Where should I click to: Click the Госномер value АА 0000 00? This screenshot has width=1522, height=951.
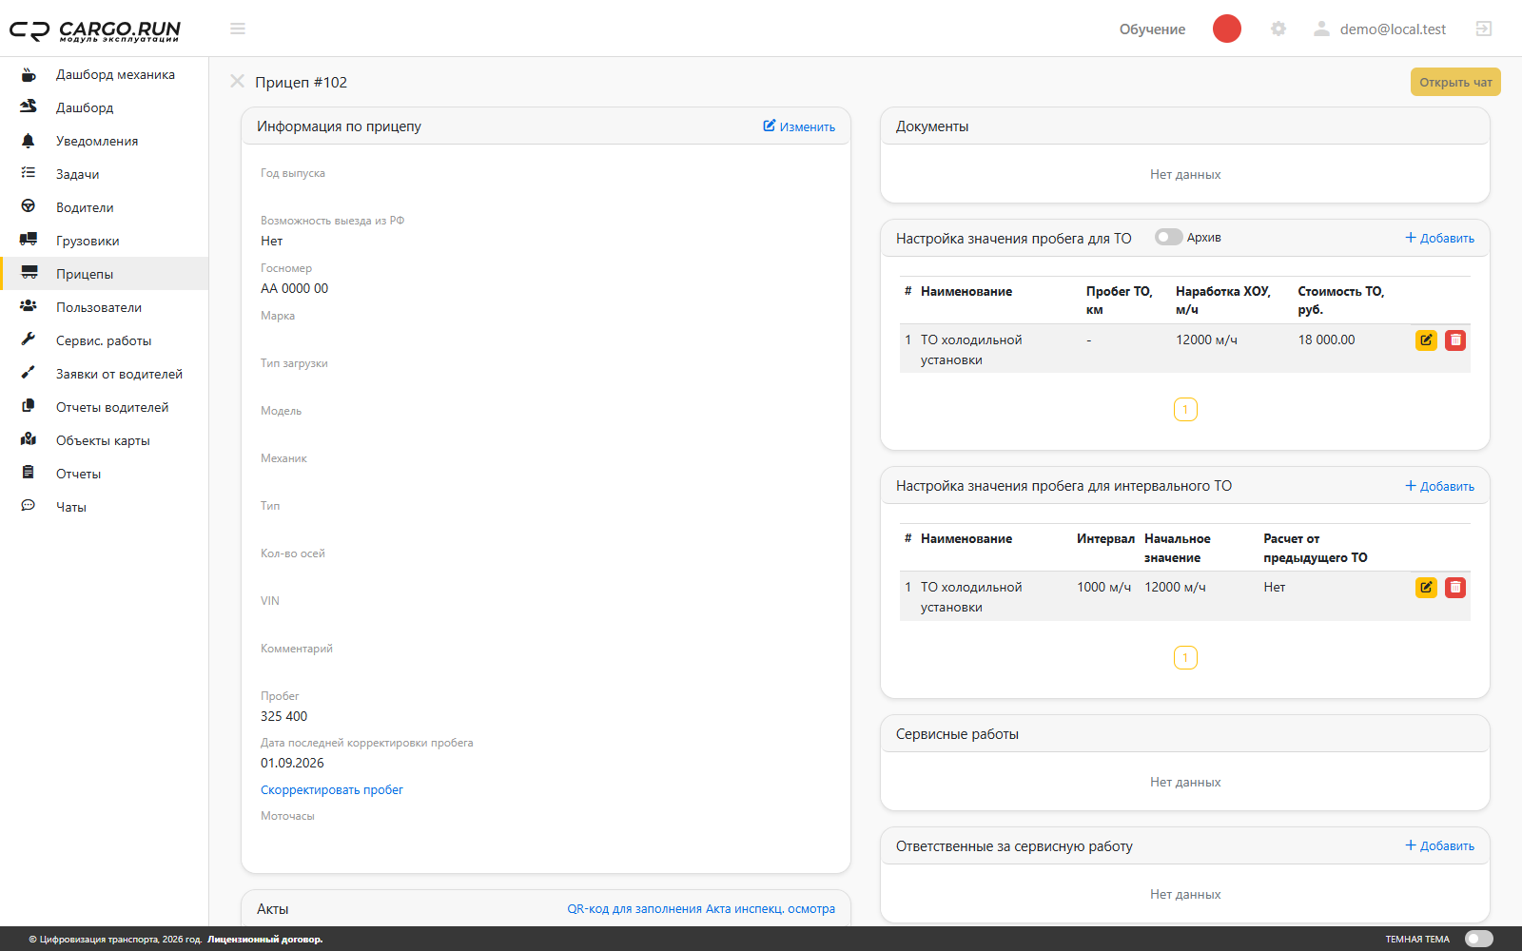(295, 289)
